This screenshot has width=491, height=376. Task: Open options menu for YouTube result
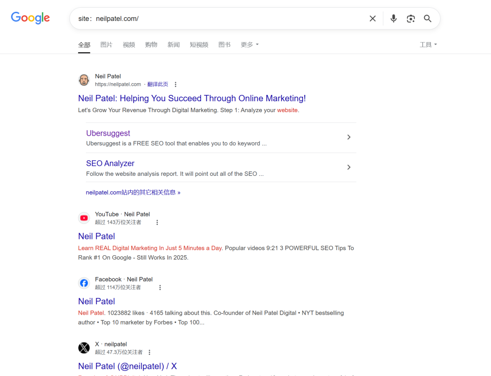157,223
